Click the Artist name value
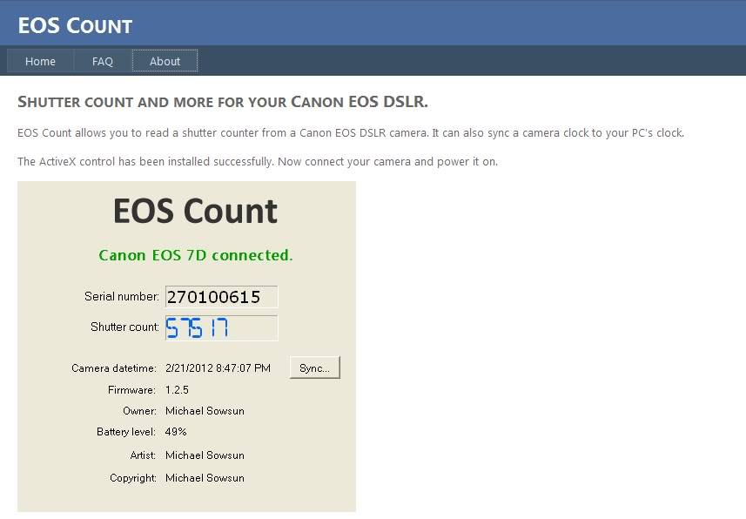The image size is (746, 519). pyautogui.click(x=205, y=455)
